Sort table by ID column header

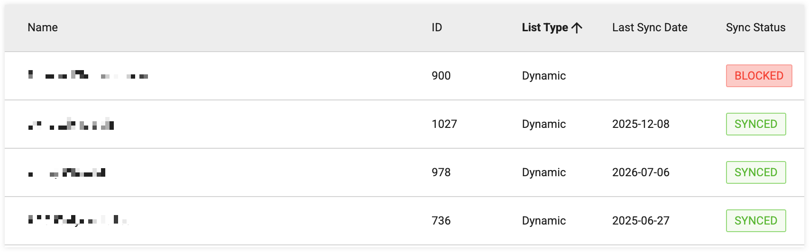tap(437, 27)
